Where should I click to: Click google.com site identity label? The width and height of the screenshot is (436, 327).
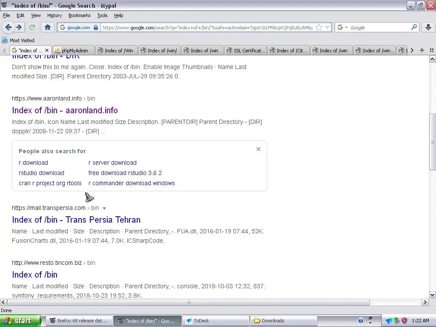point(78,27)
